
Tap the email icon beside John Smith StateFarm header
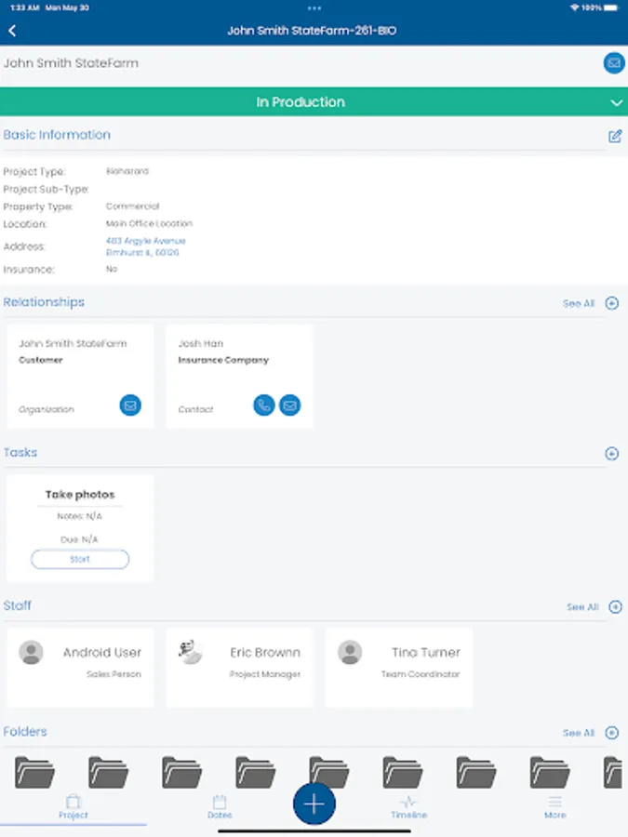[614, 63]
